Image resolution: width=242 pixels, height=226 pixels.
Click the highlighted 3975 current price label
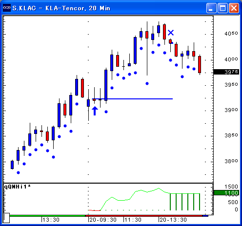pos(226,72)
